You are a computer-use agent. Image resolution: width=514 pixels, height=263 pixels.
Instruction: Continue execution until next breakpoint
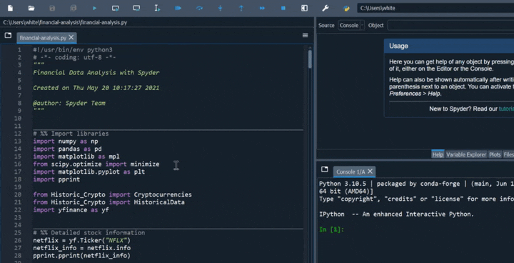[x=262, y=8]
